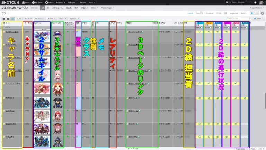Toggle the Order step column checkbox
266x150 pixels.
197,23
